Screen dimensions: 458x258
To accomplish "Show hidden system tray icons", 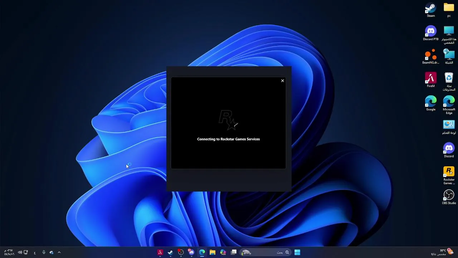I will point(59,253).
